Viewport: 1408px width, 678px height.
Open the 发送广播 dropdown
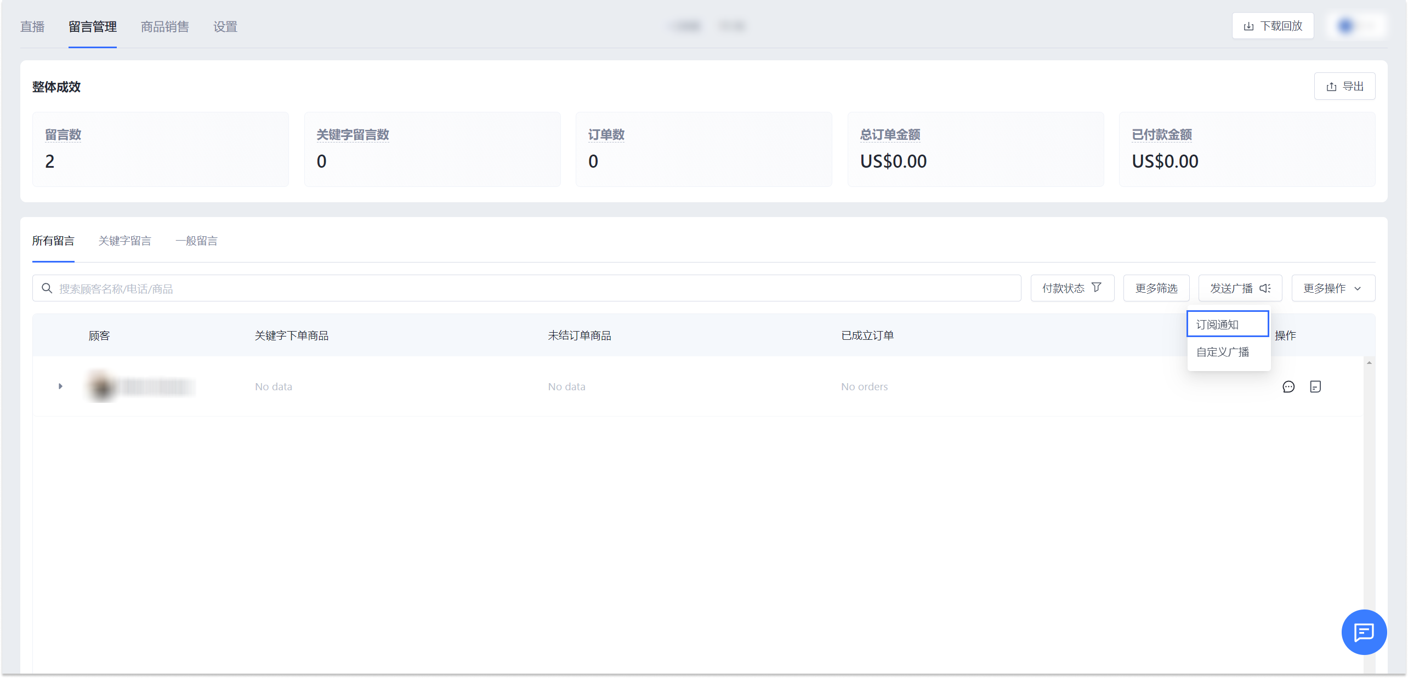[x=1240, y=288]
